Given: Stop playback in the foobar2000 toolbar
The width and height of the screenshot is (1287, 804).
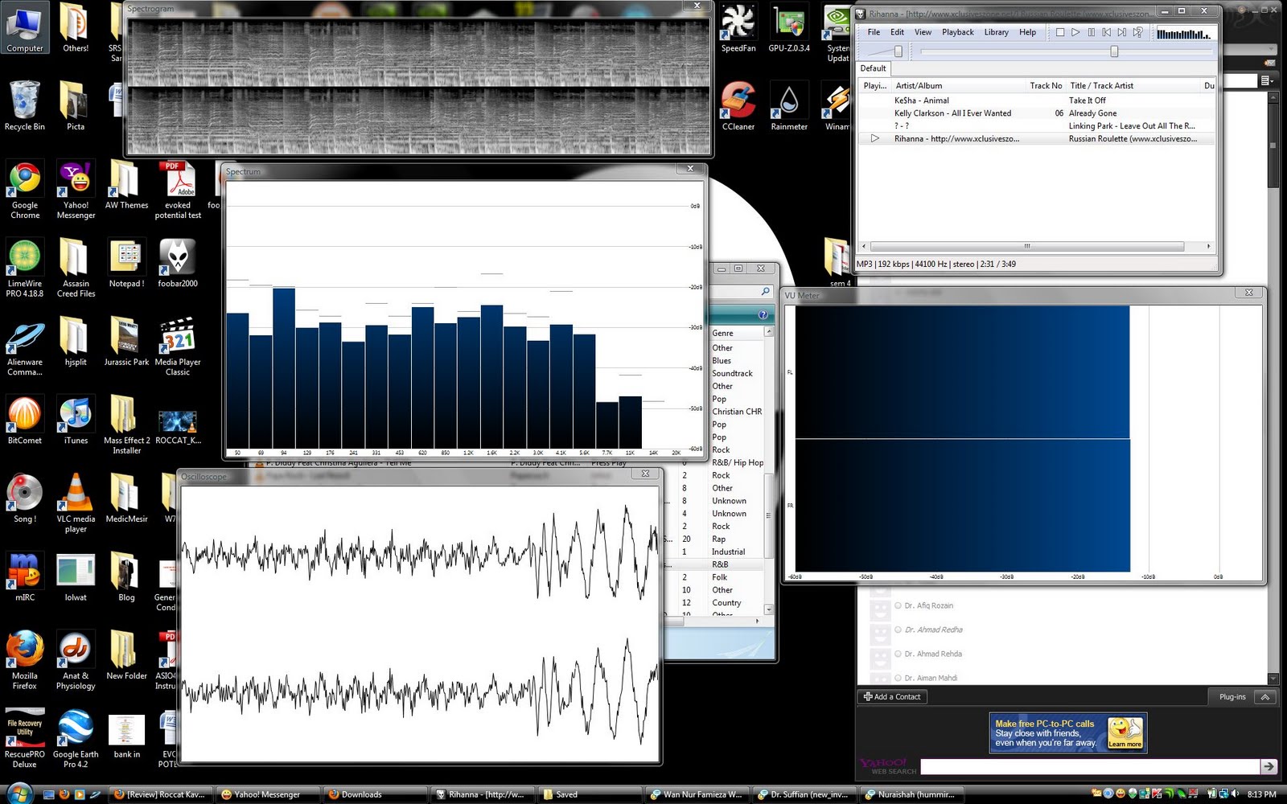Looking at the screenshot, I should click(1060, 32).
